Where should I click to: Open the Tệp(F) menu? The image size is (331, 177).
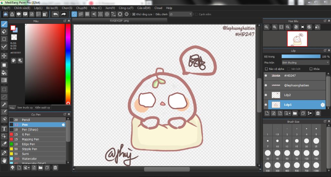coord(6,8)
